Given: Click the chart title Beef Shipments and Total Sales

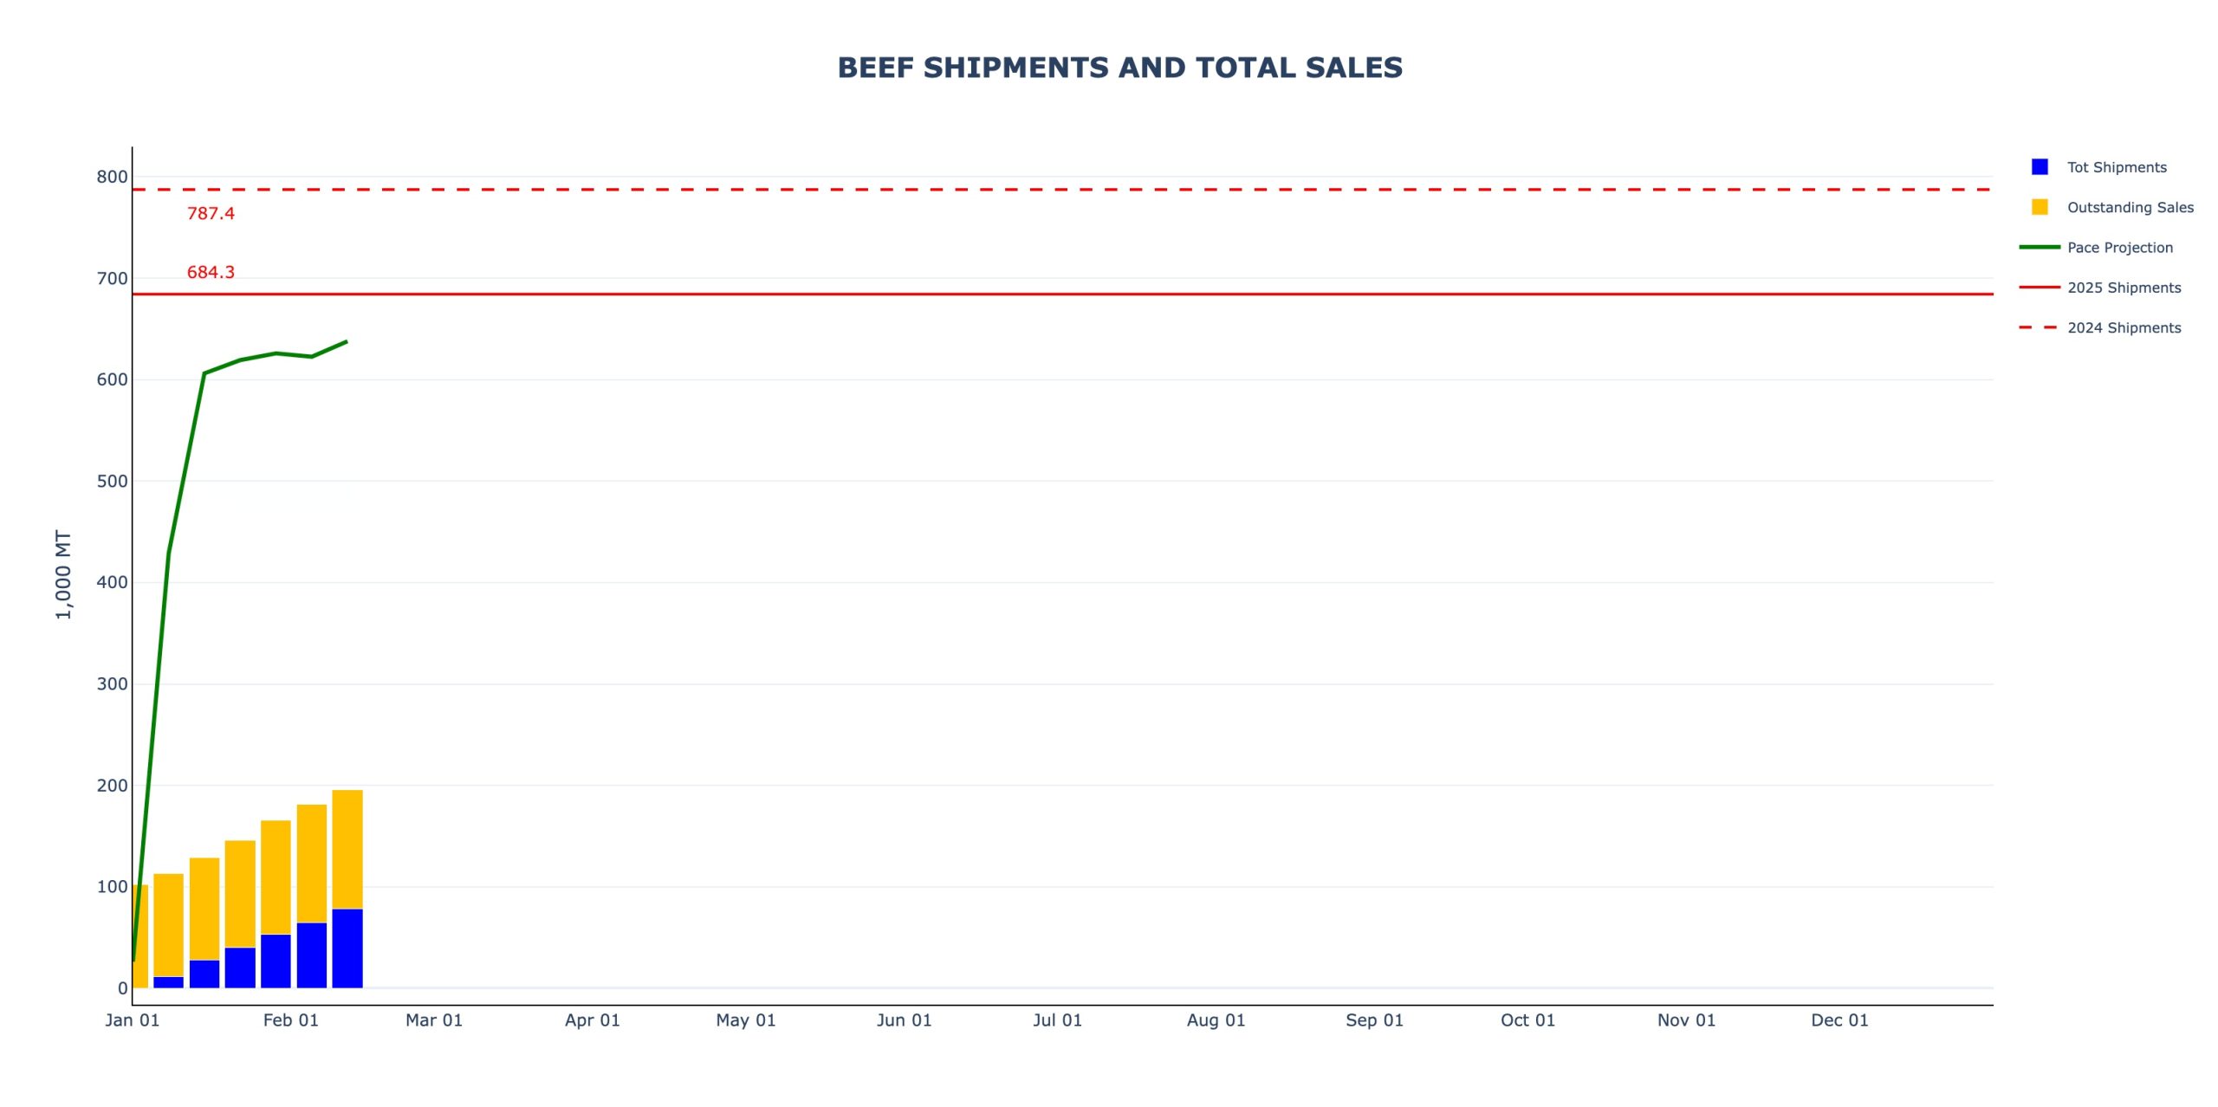Looking at the screenshot, I should coord(1119,68).
